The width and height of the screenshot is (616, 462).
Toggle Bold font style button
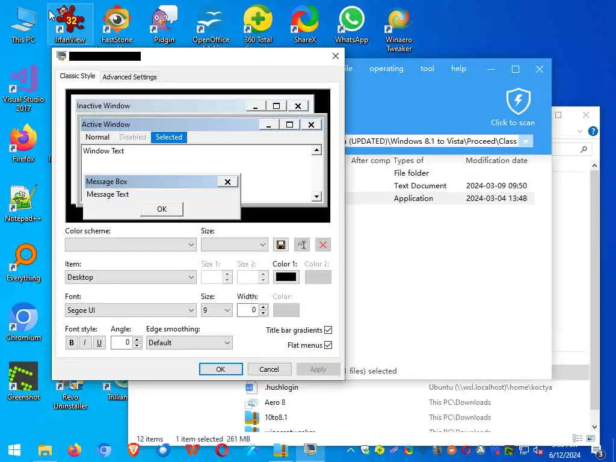[72, 342]
